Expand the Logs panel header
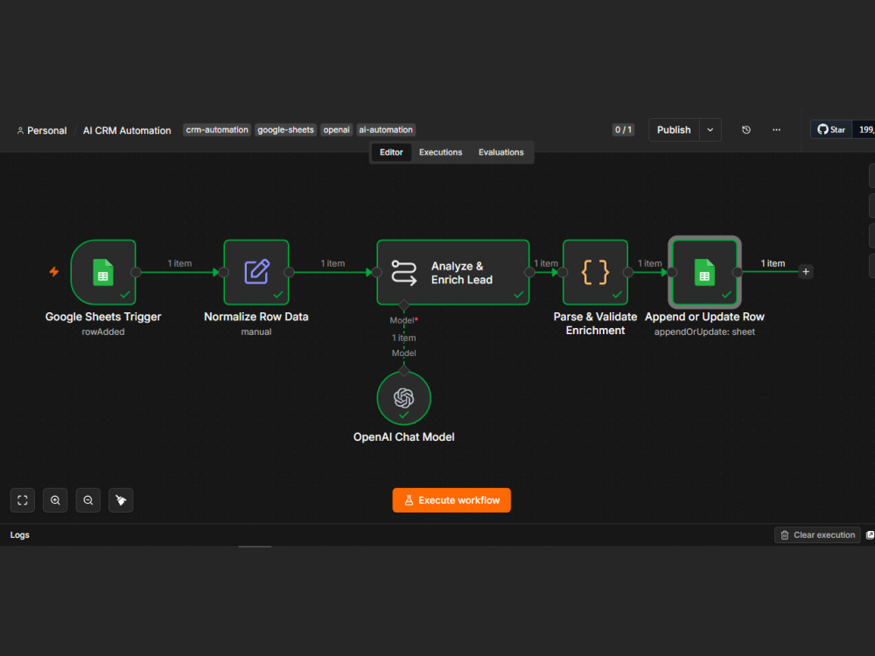The image size is (875, 656). point(20,535)
